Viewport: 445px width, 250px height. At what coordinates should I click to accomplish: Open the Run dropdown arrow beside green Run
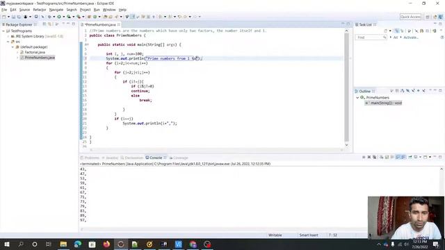[x=63, y=17]
